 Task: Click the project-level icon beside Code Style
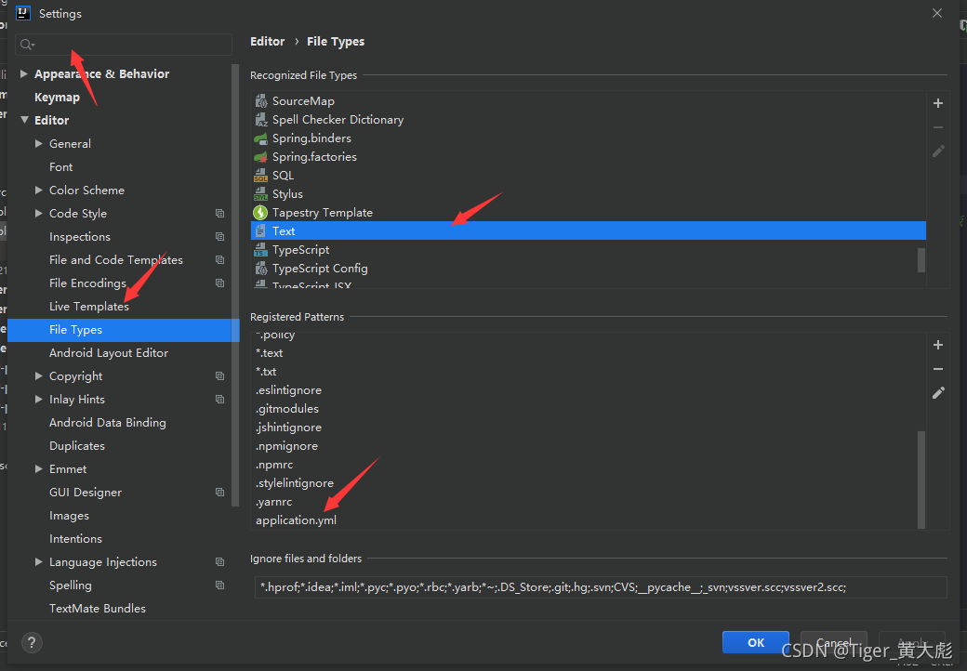click(219, 213)
